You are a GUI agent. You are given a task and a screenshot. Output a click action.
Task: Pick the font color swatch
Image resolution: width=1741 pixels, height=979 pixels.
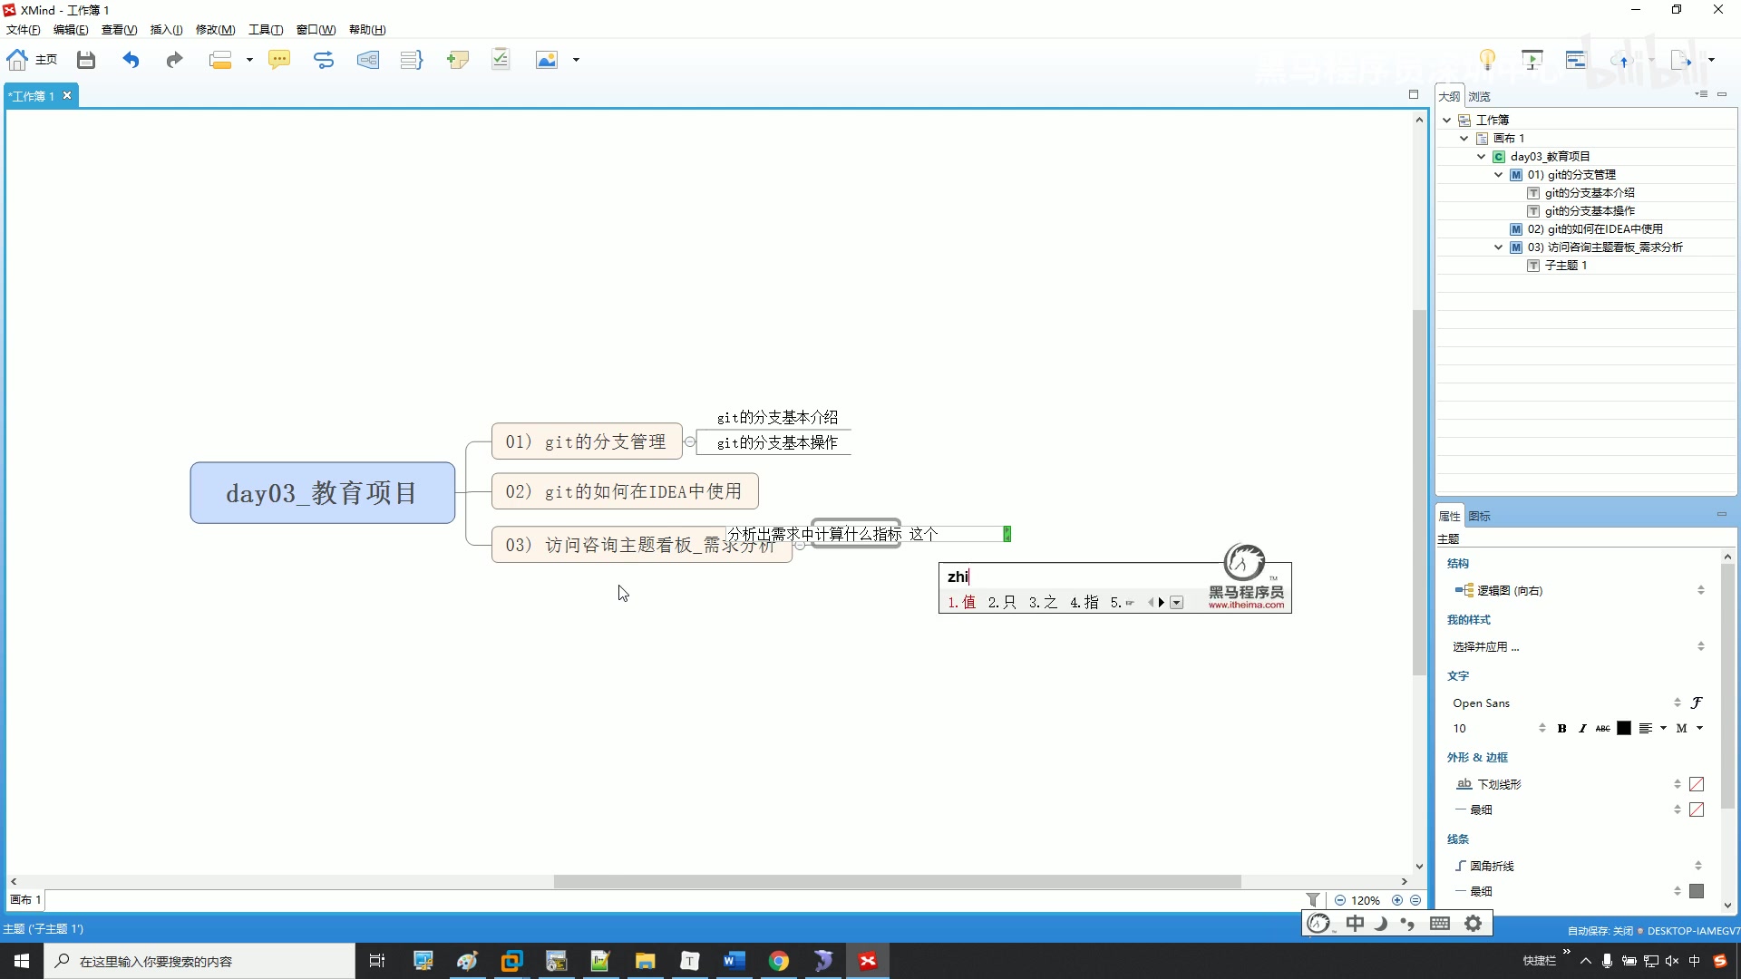(1624, 728)
